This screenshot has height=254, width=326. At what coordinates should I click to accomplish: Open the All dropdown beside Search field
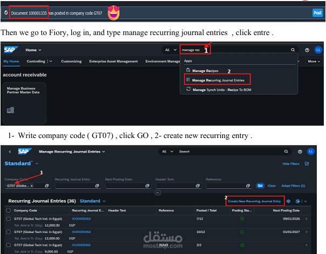click(x=167, y=152)
